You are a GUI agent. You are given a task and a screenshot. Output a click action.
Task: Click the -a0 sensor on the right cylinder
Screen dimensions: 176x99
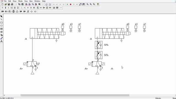point(128,28)
